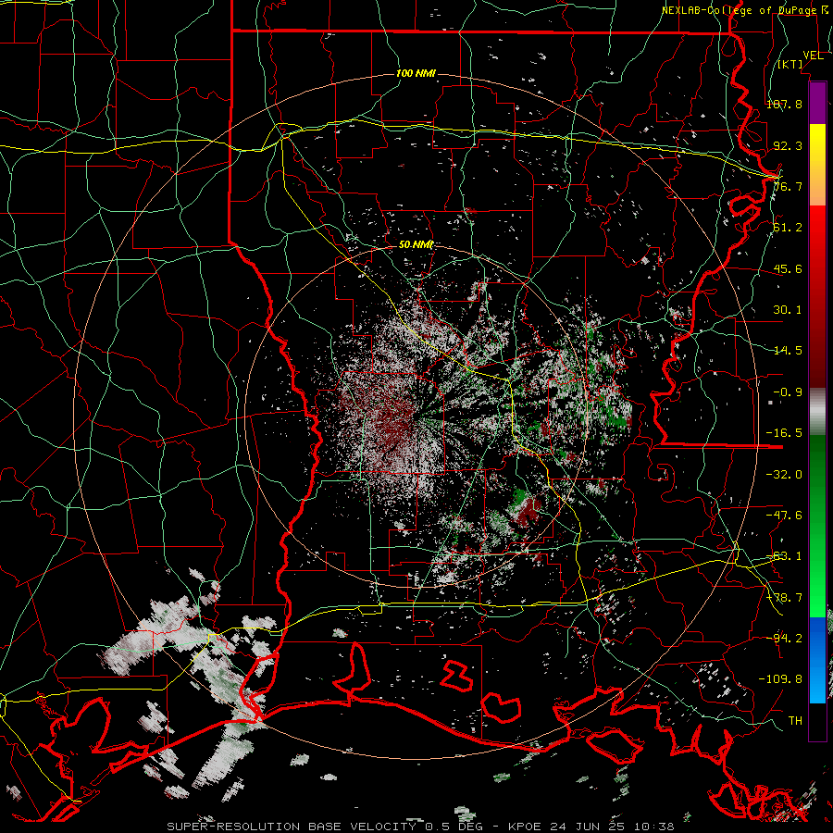Image resolution: width=833 pixels, height=833 pixels.
Task: Click the 61.2 velocity scale value
Action: [x=788, y=228]
